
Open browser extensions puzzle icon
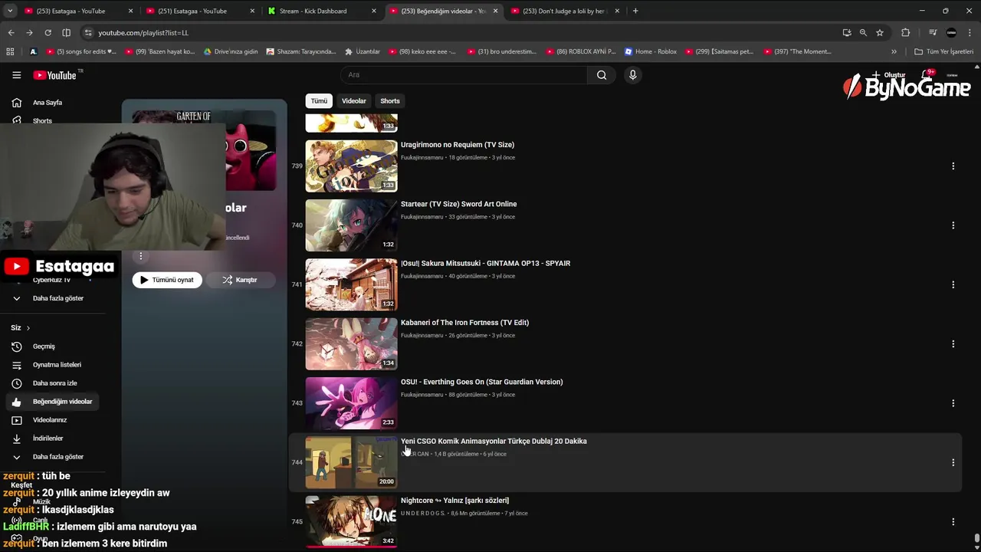905,33
